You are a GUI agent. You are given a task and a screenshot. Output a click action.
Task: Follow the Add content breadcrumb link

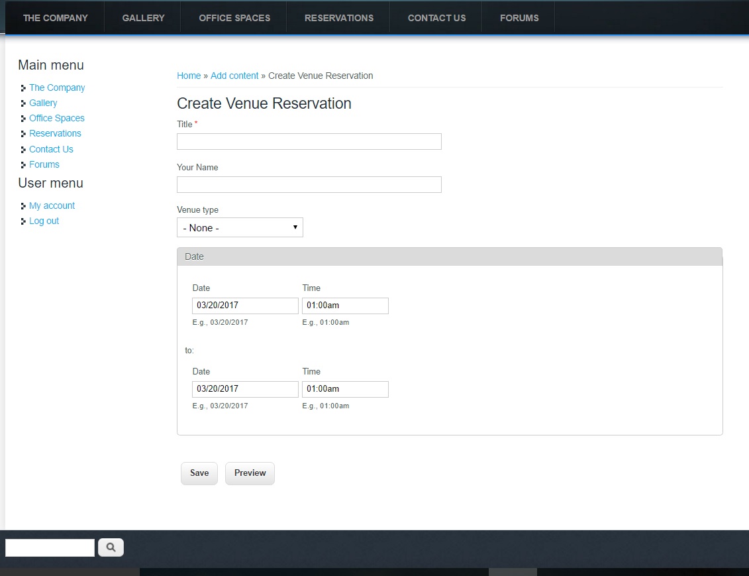click(x=234, y=76)
